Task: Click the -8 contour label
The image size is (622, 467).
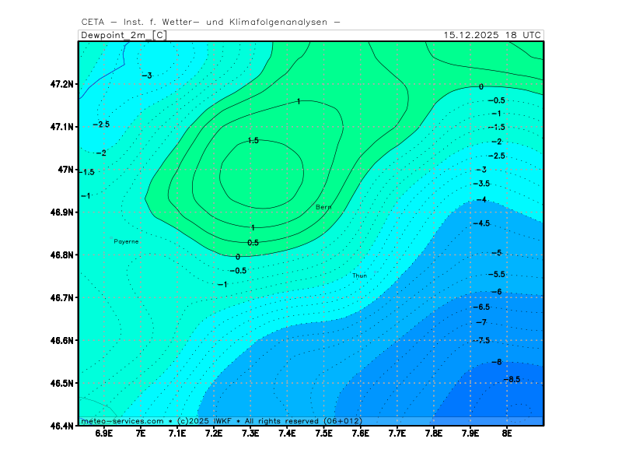Action: coord(498,362)
